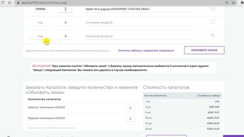Select the 1 шт. catalog price row

pos(182,102)
